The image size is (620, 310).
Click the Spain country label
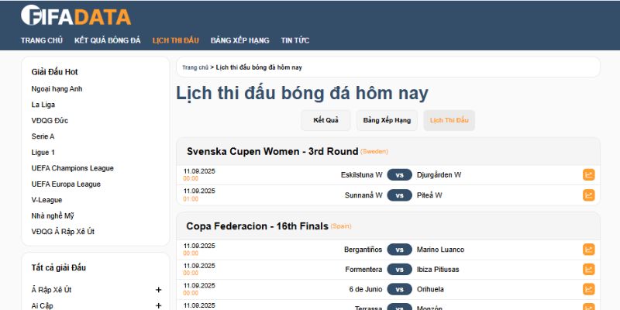341,226
